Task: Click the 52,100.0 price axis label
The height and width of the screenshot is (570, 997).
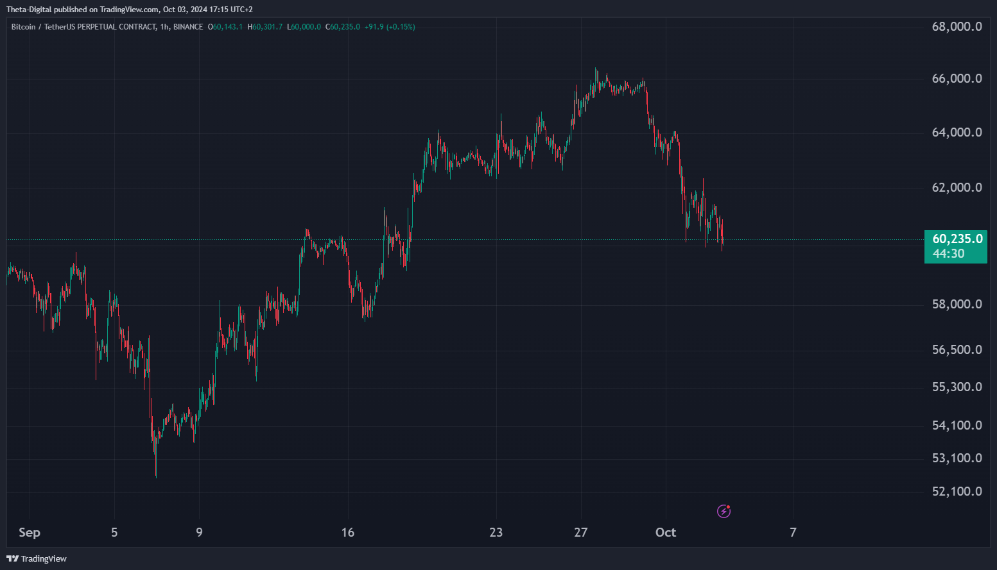Action: click(957, 492)
